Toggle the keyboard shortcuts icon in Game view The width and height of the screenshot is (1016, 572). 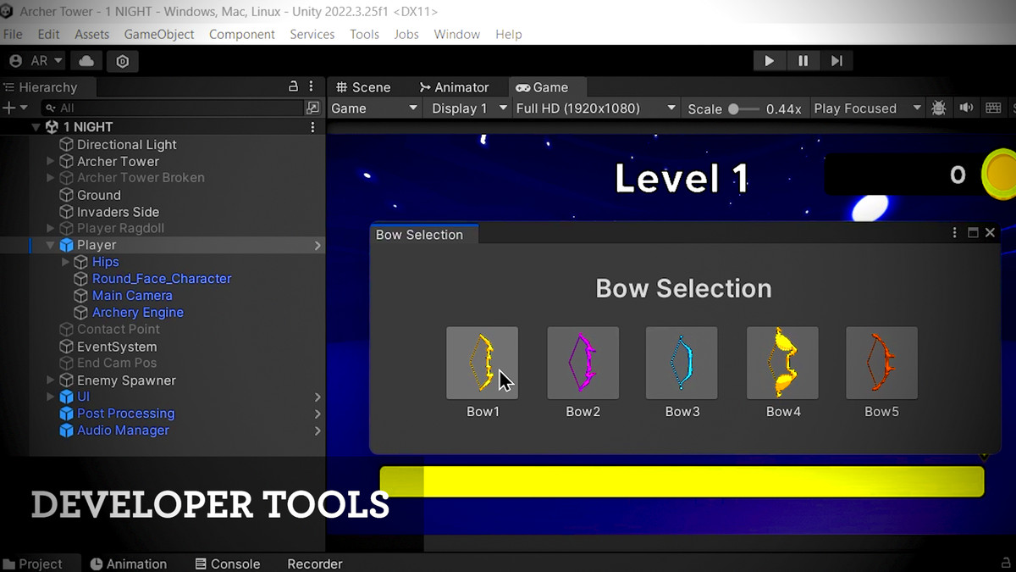(x=993, y=108)
